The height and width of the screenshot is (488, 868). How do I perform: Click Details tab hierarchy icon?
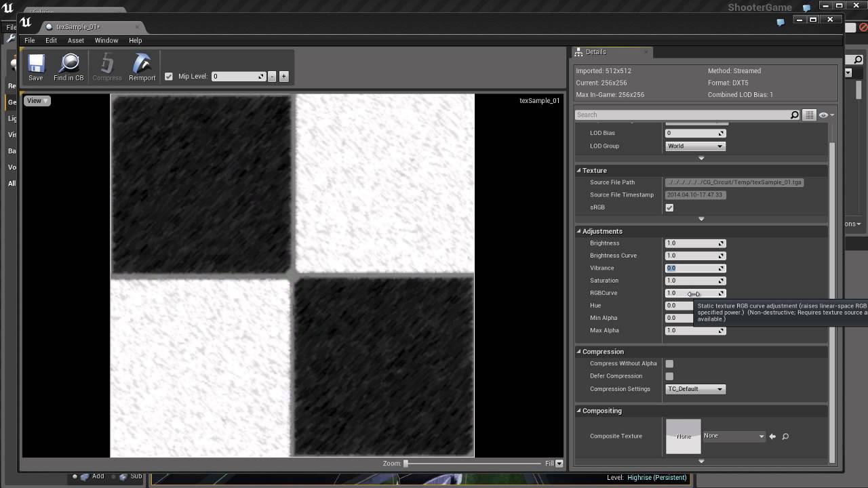(x=578, y=52)
